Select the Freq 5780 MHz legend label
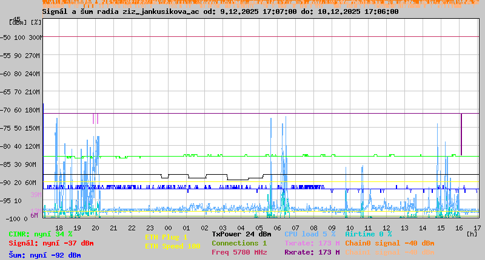This screenshot has width=485, height=260. [239, 252]
